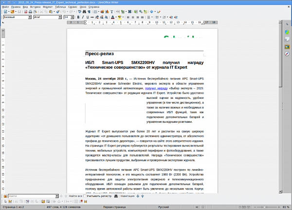The image size is (292, 210).
Task: Open the sidebar Gallery icon
Action: pos(287,47)
